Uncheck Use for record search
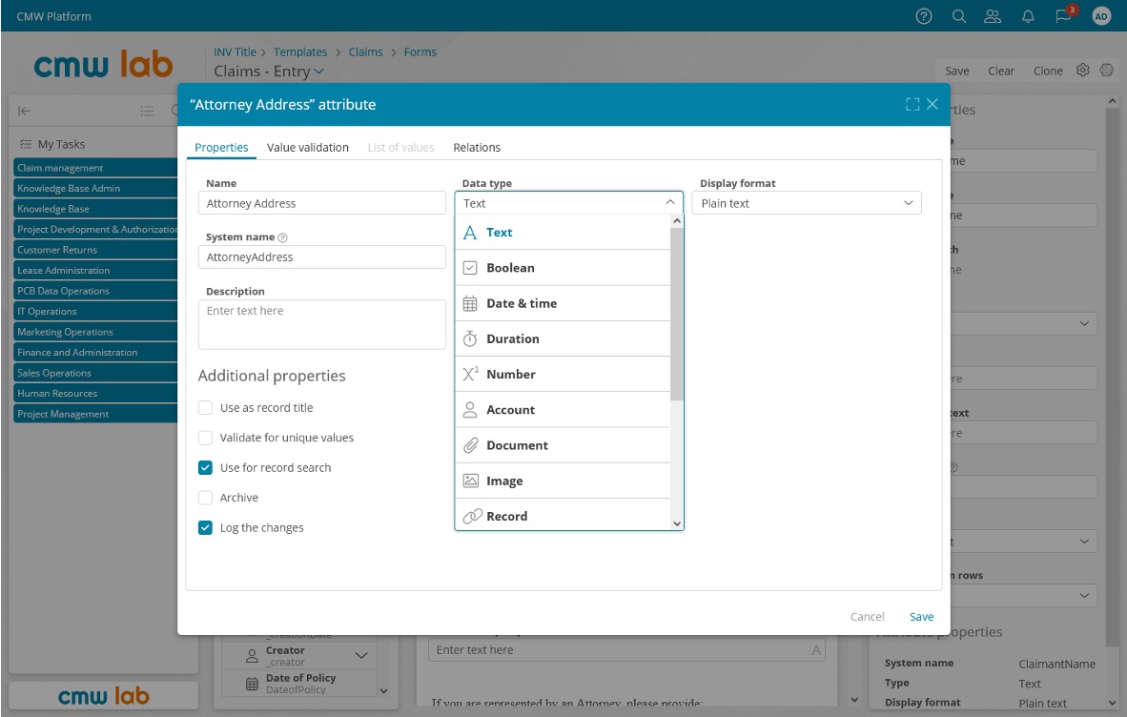1127x717 pixels. click(x=206, y=468)
